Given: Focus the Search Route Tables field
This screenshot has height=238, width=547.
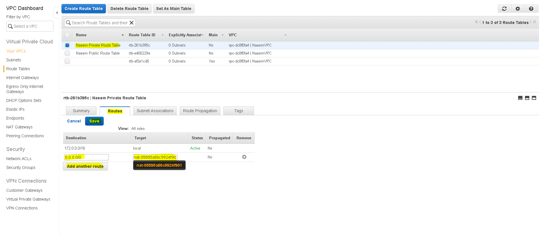Looking at the screenshot, I should [100, 23].
